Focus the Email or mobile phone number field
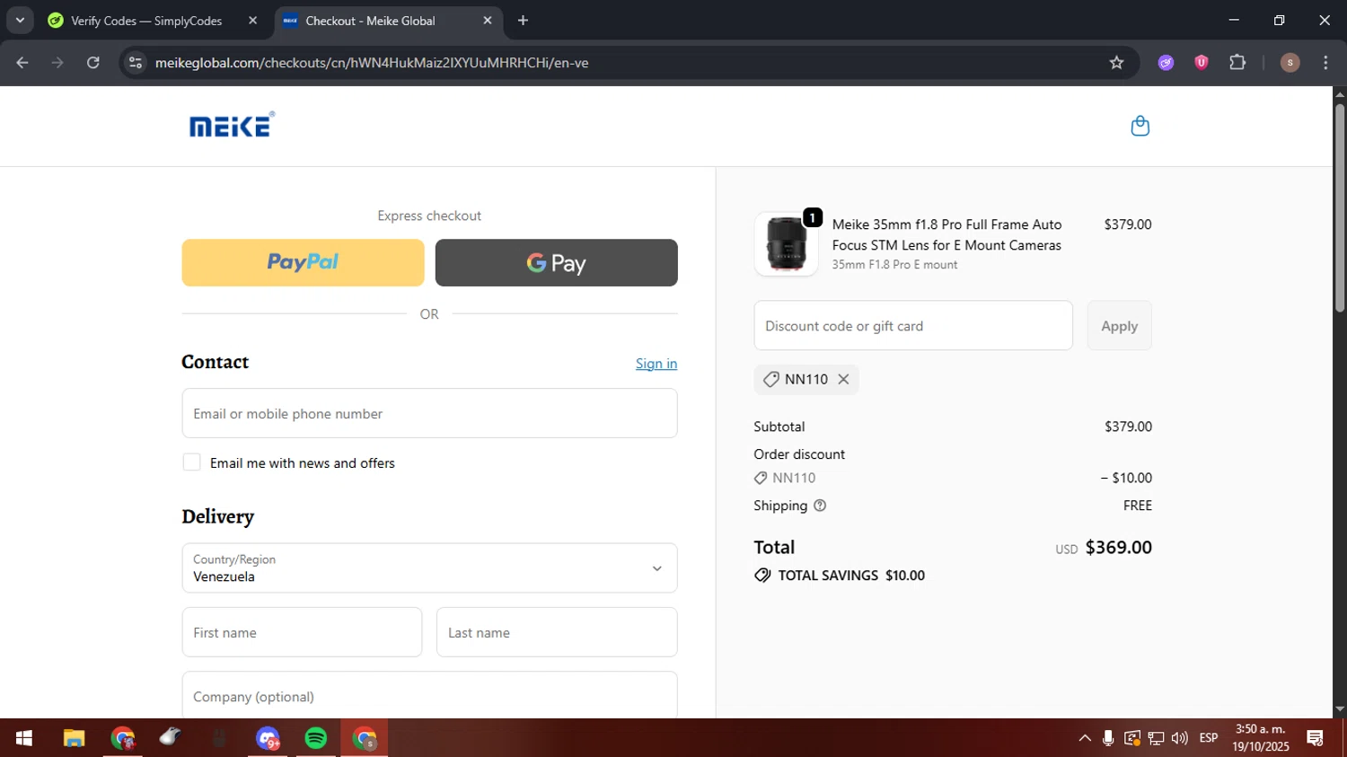Image resolution: width=1347 pixels, height=757 pixels. pos(429,413)
